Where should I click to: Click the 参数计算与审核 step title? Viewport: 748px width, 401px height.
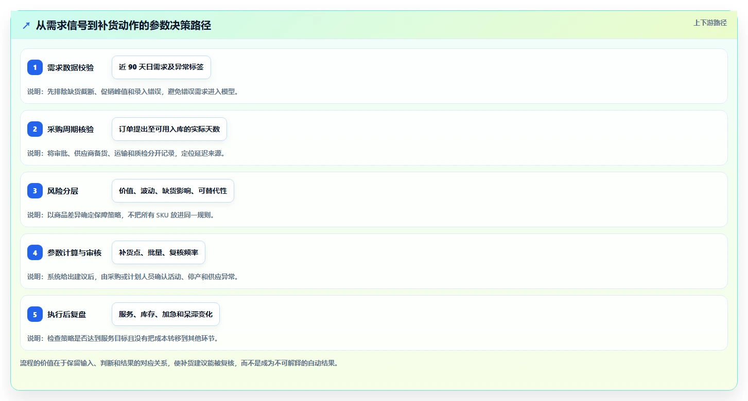[x=75, y=252]
